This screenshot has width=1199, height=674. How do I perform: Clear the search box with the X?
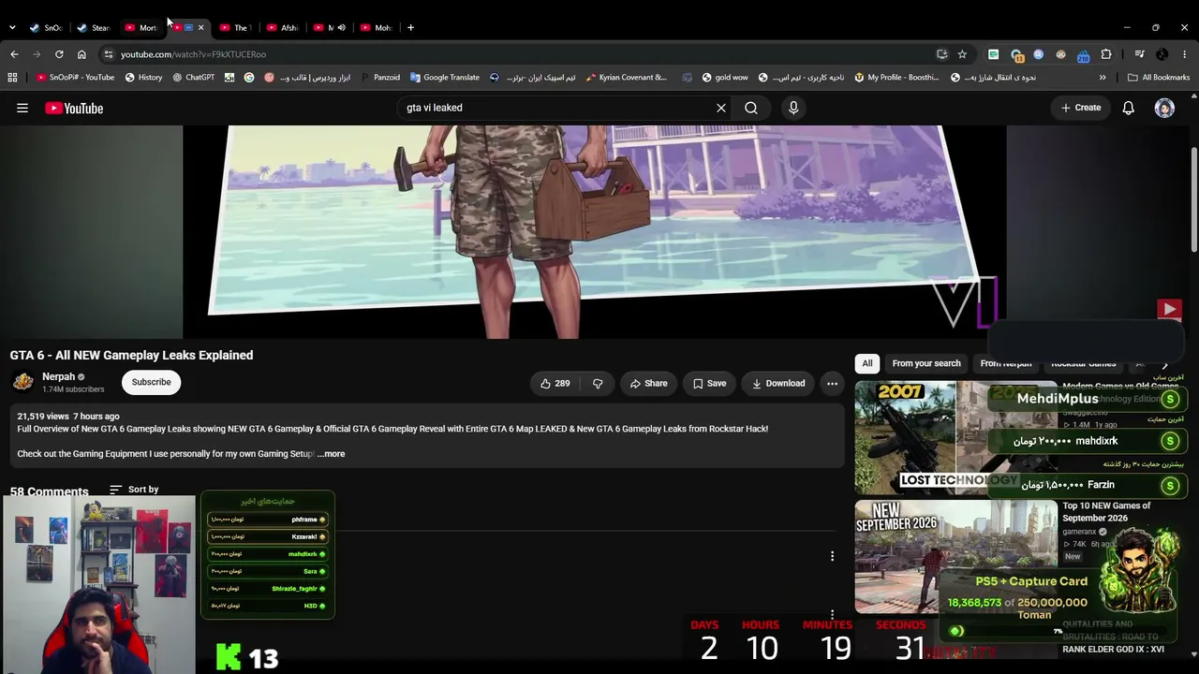[x=721, y=108]
